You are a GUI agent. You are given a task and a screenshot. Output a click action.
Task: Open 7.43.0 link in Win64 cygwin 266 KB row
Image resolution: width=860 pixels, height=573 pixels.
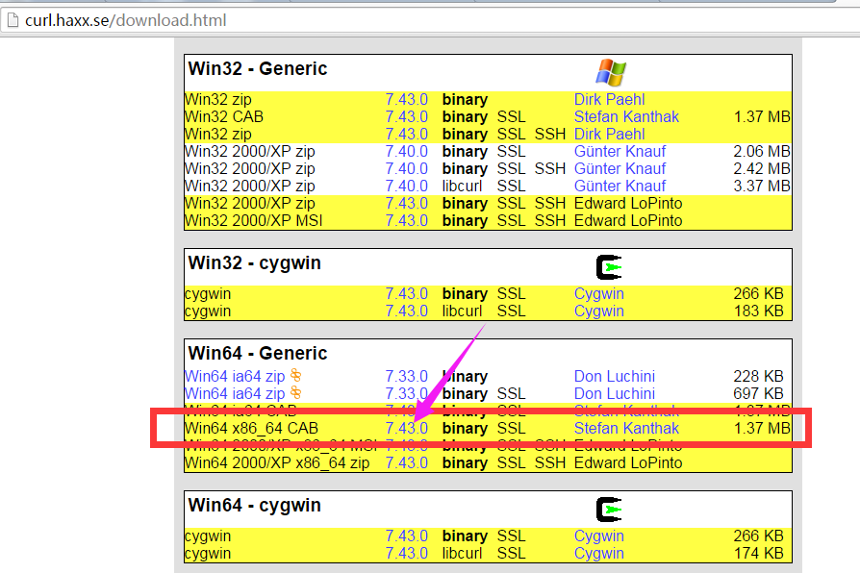tap(406, 536)
